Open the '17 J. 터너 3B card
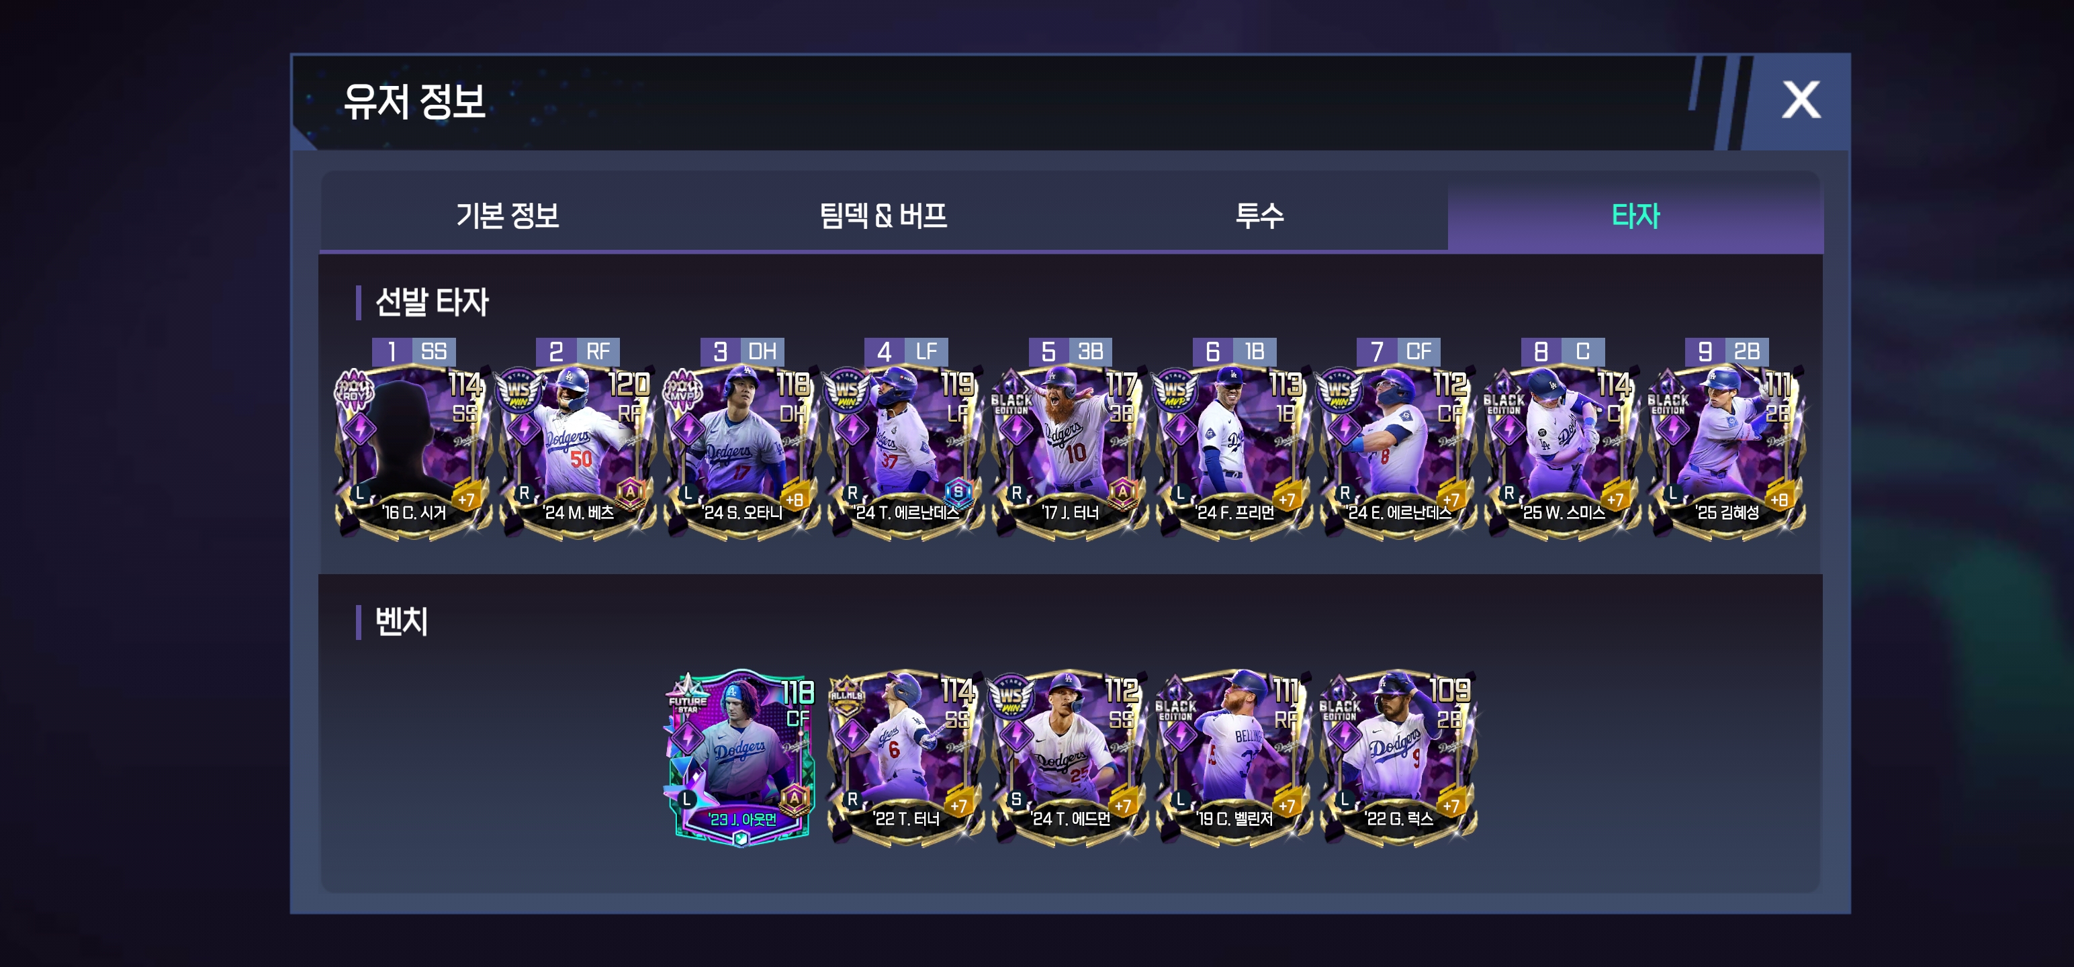Screen dimensions: 2074x967 point(1071,451)
